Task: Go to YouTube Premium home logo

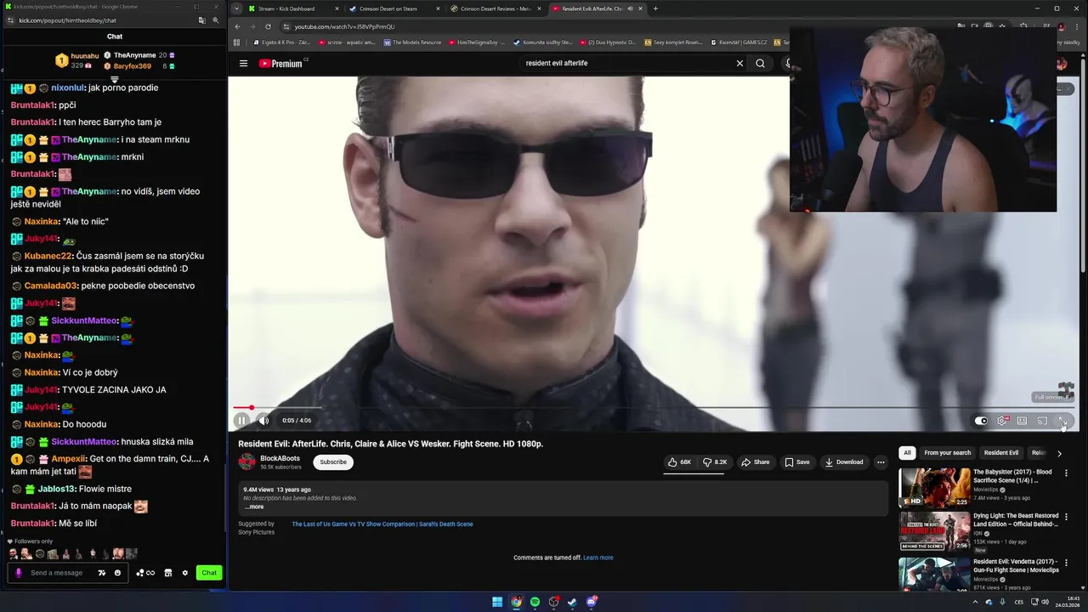Action: coord(280,63)
